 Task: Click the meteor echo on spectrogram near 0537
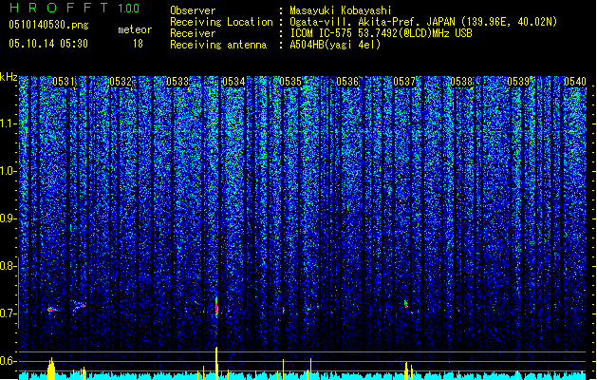[x=406, y=305]
